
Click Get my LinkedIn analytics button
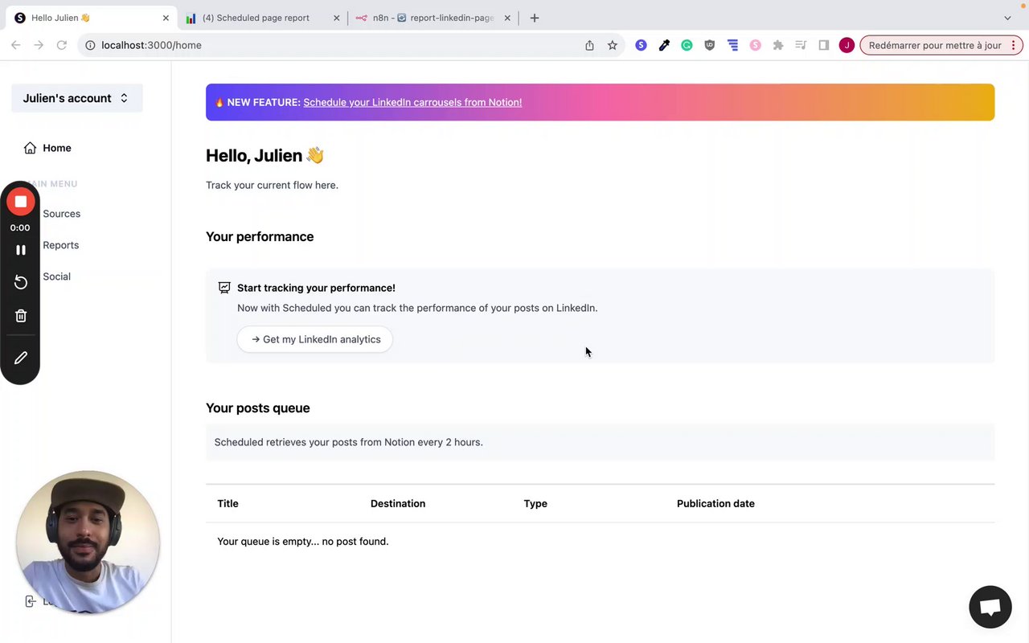click(315, 339)
